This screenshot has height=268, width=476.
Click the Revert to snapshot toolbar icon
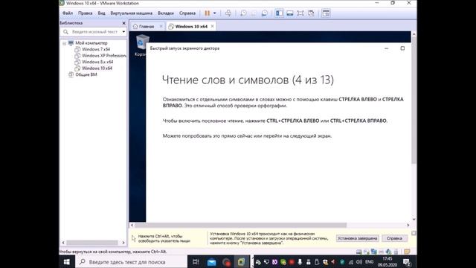pos(254,13)
